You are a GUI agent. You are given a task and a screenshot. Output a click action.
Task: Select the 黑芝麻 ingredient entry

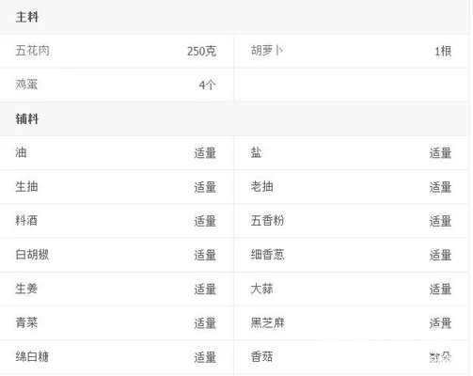pos(267,322)
